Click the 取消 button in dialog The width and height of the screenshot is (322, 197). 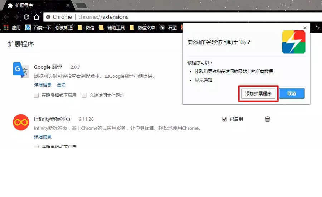coord(292,93)
